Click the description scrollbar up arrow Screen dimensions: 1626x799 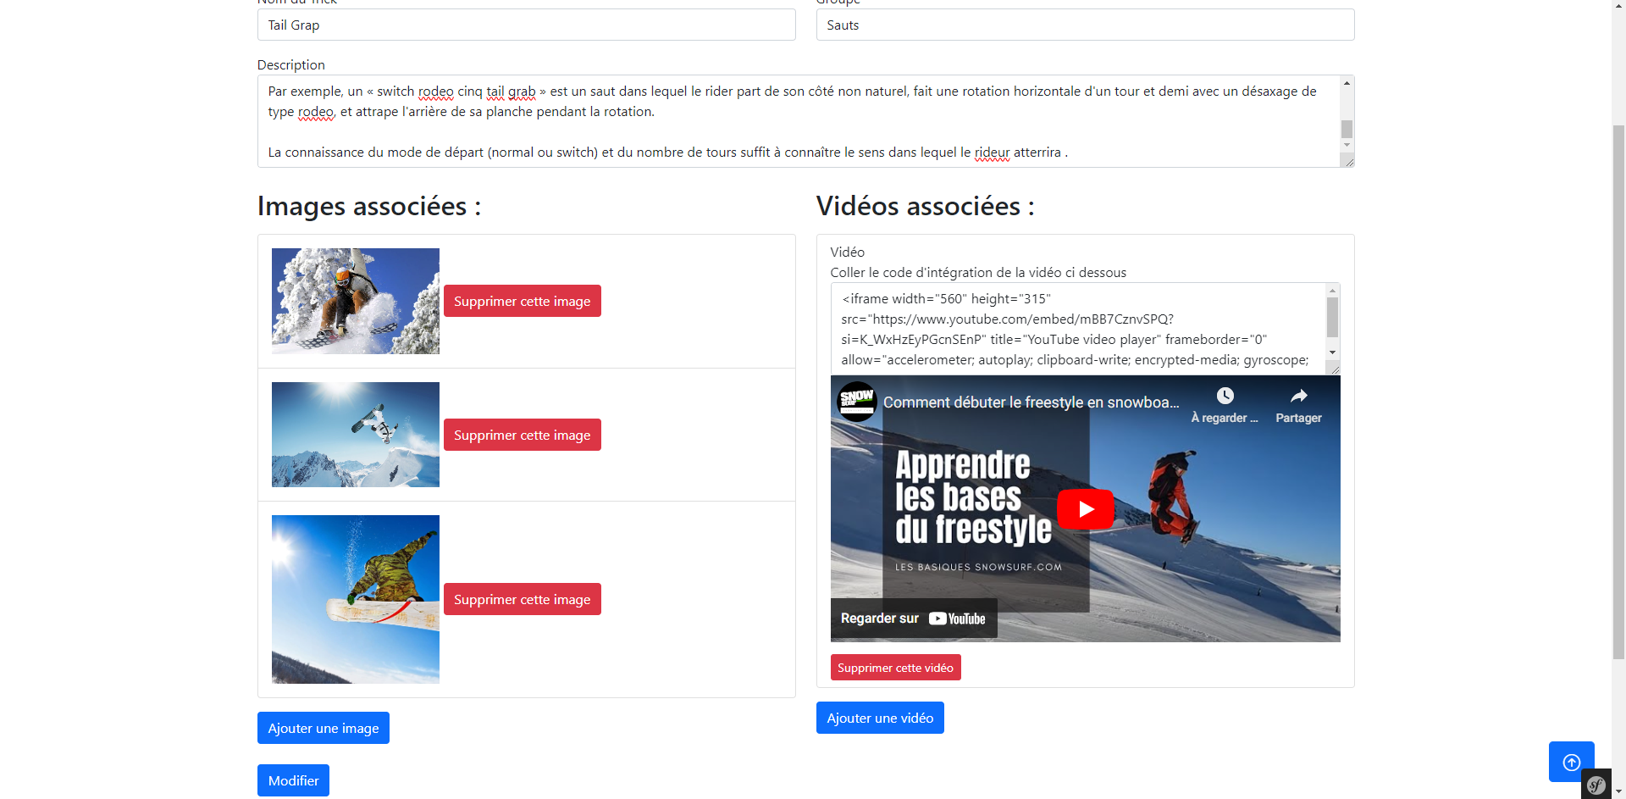[1347, 83]
